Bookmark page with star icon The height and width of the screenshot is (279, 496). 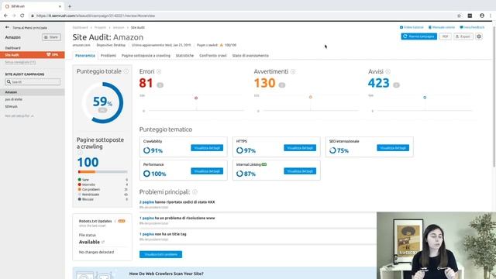pos(459,15)
